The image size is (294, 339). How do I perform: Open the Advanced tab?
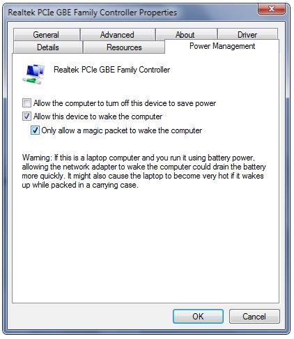coord(118,35)
